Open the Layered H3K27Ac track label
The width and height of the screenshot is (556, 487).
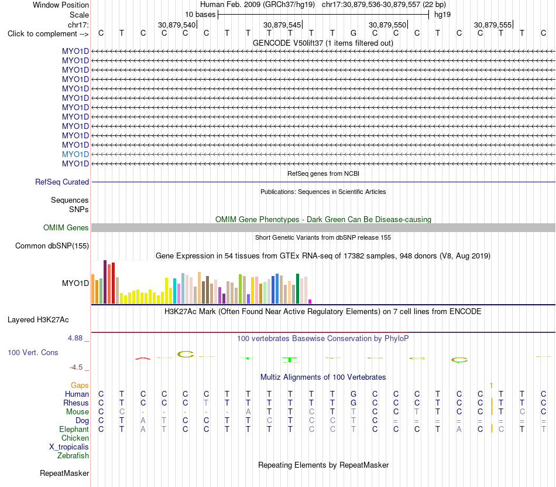(x=38, y=319)
